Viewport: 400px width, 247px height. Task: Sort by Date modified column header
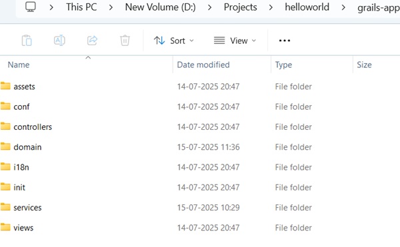click(203, 65)
